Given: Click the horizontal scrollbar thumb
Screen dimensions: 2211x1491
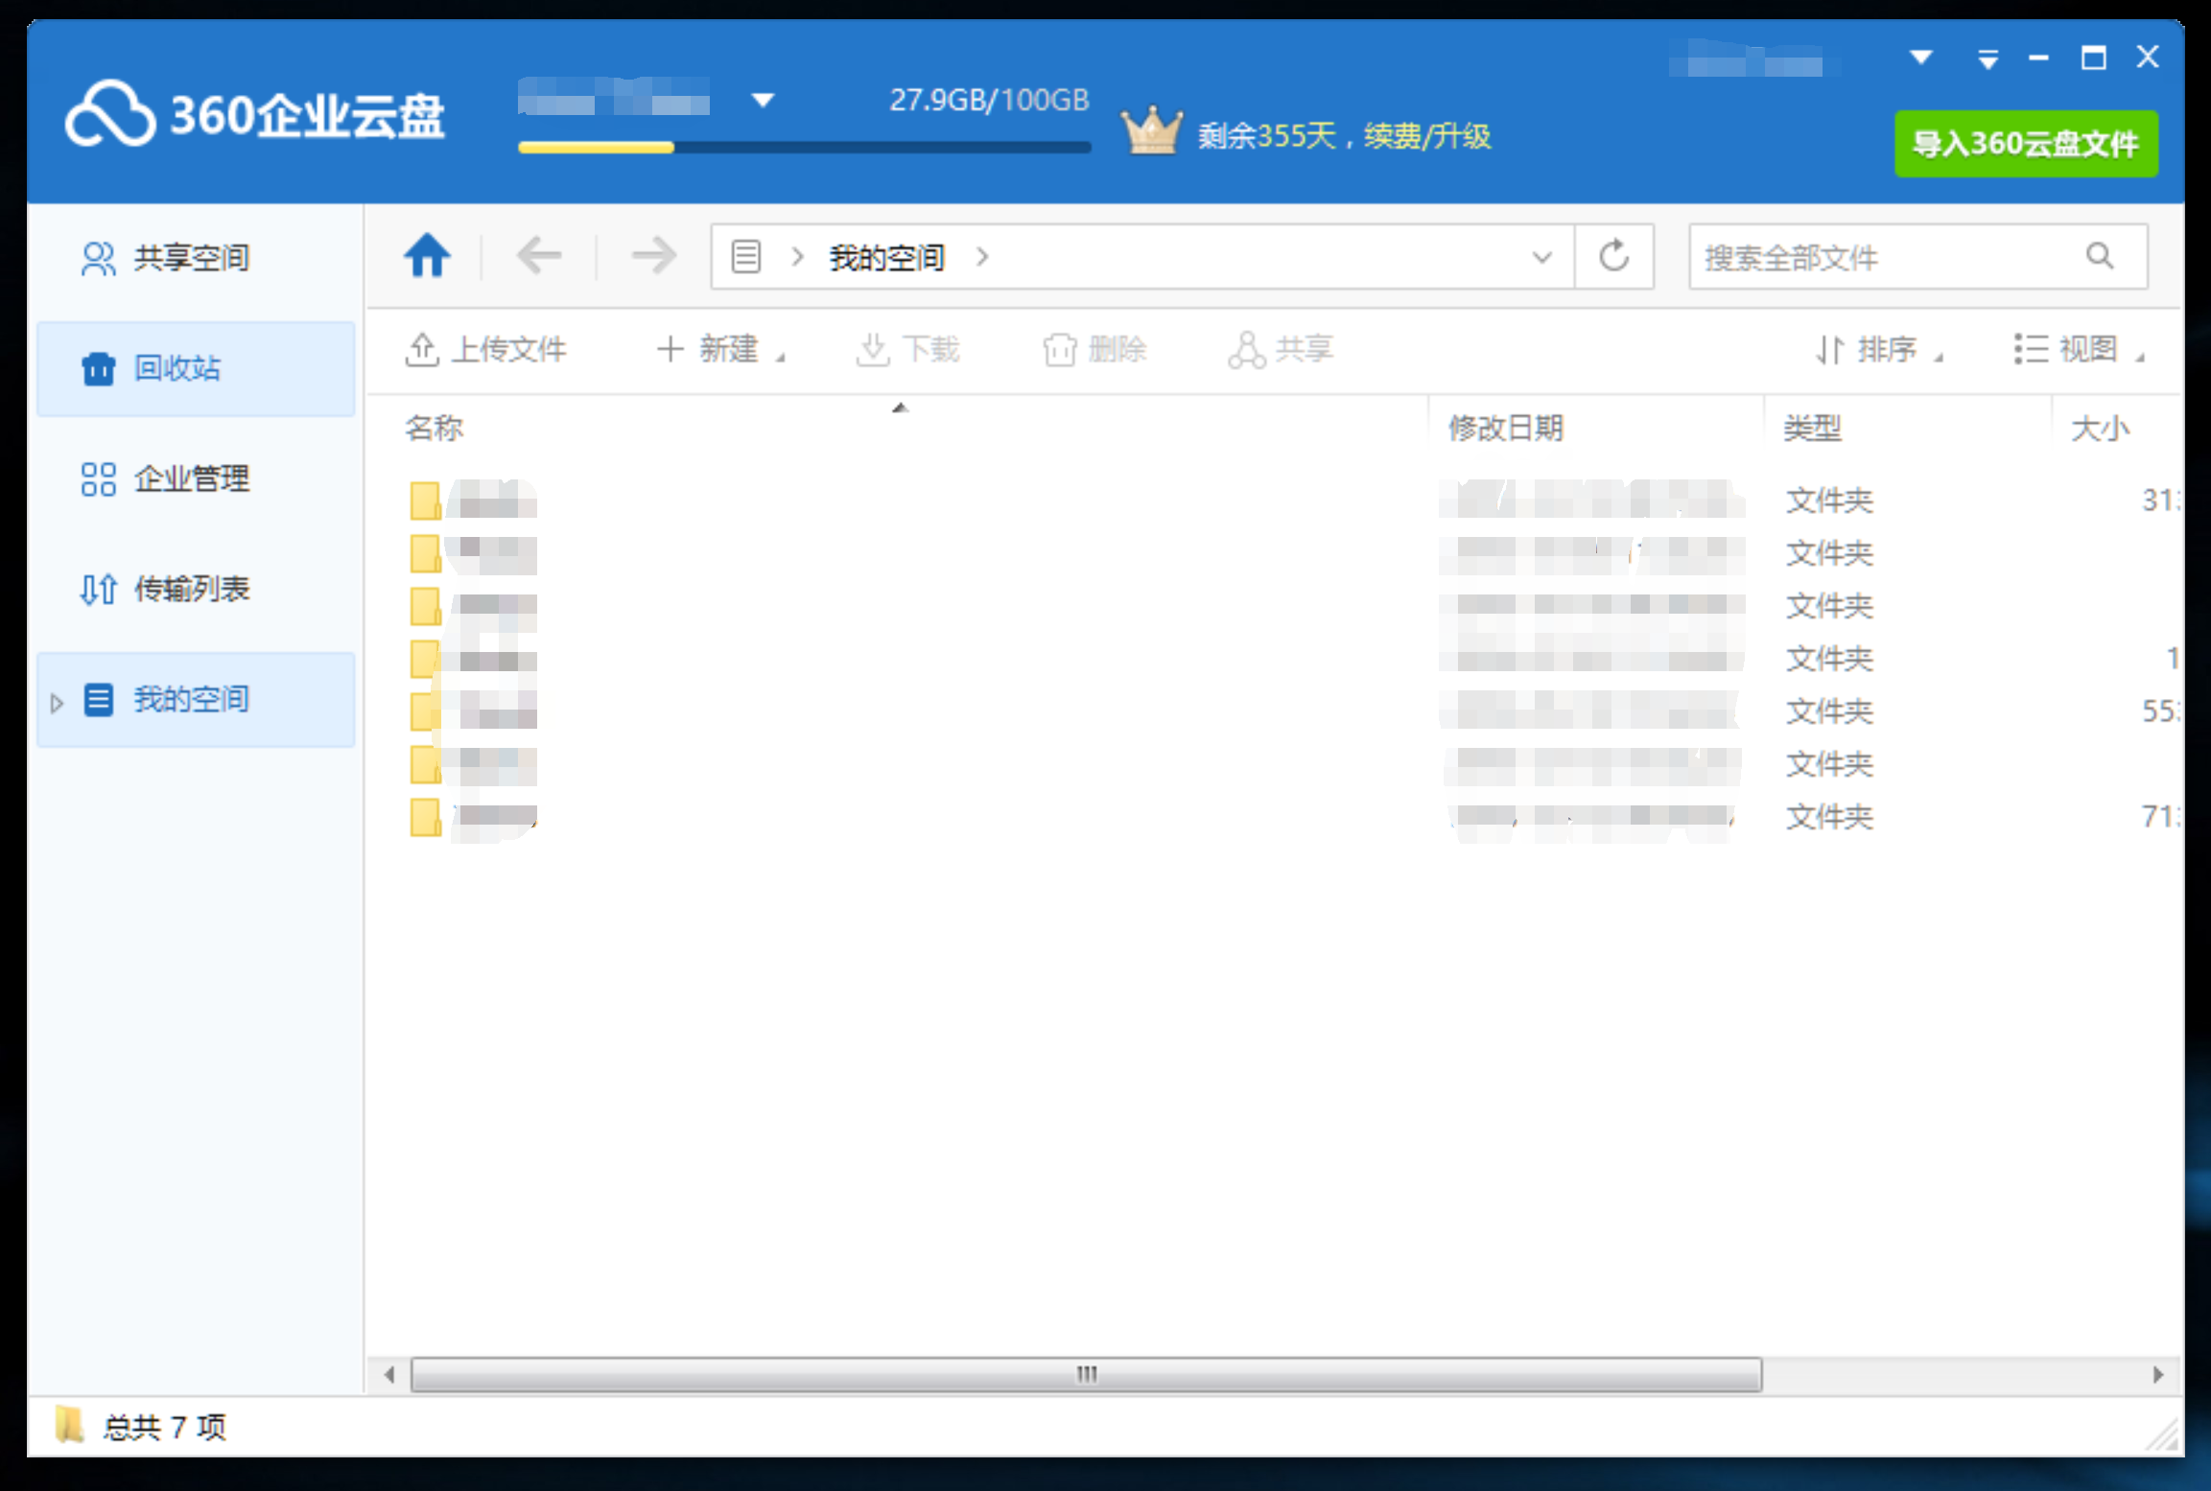Looking at the screenshot, I should (x=1086, y=1374).
